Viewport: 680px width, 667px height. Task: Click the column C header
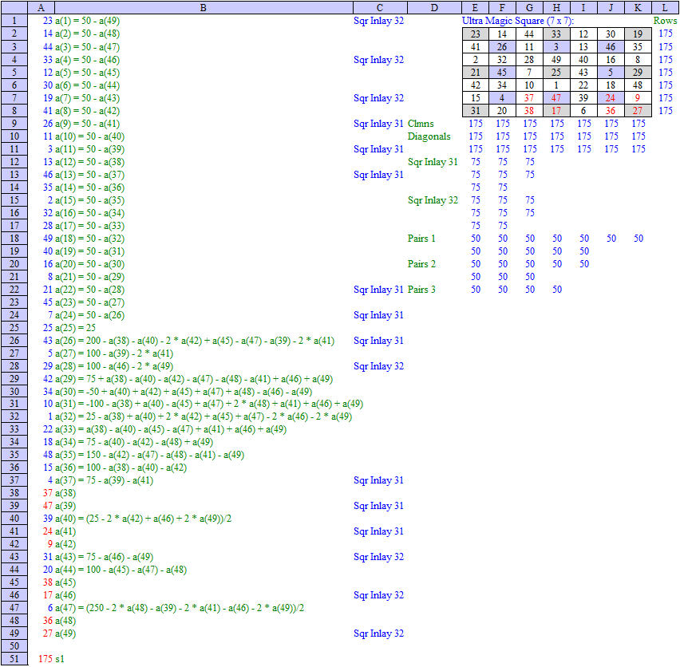pyautogui.click(x=380, y=7)
